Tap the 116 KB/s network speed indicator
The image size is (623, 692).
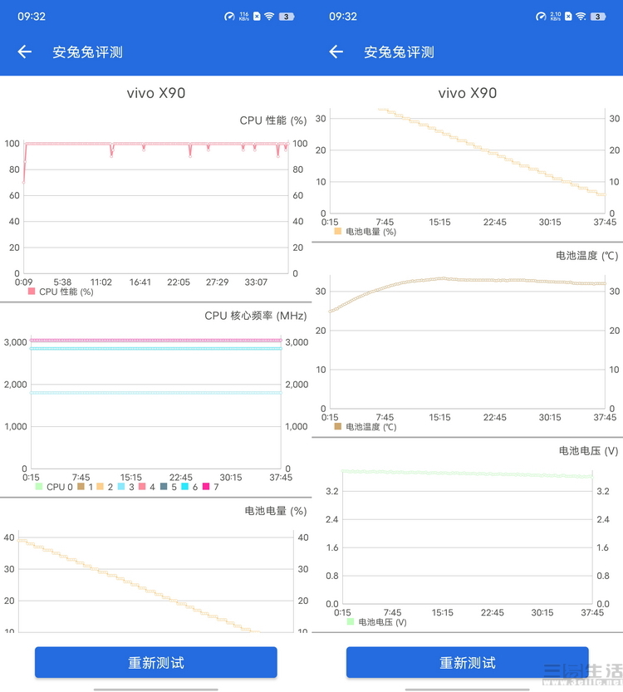click(244, 17)
